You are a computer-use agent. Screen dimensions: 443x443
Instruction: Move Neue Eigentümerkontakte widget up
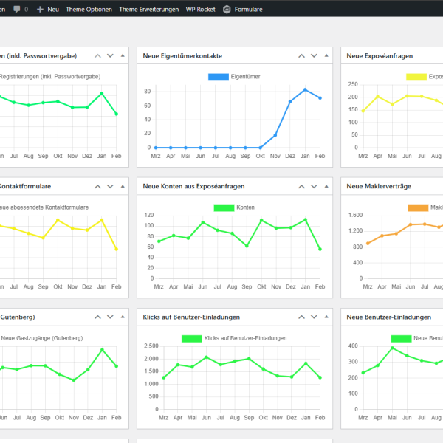point(301,55)
